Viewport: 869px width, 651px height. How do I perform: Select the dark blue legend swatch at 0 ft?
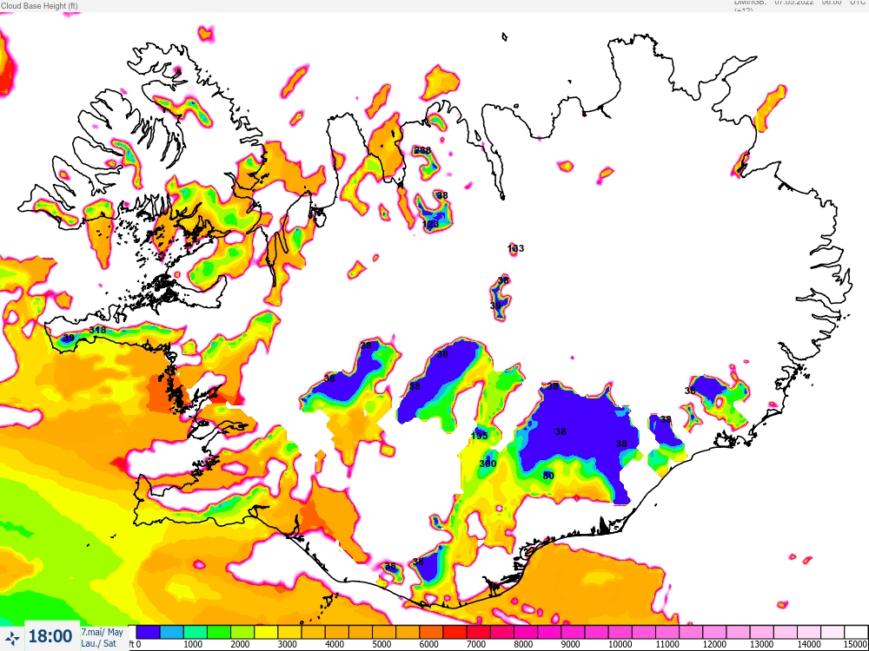[148, 632]
